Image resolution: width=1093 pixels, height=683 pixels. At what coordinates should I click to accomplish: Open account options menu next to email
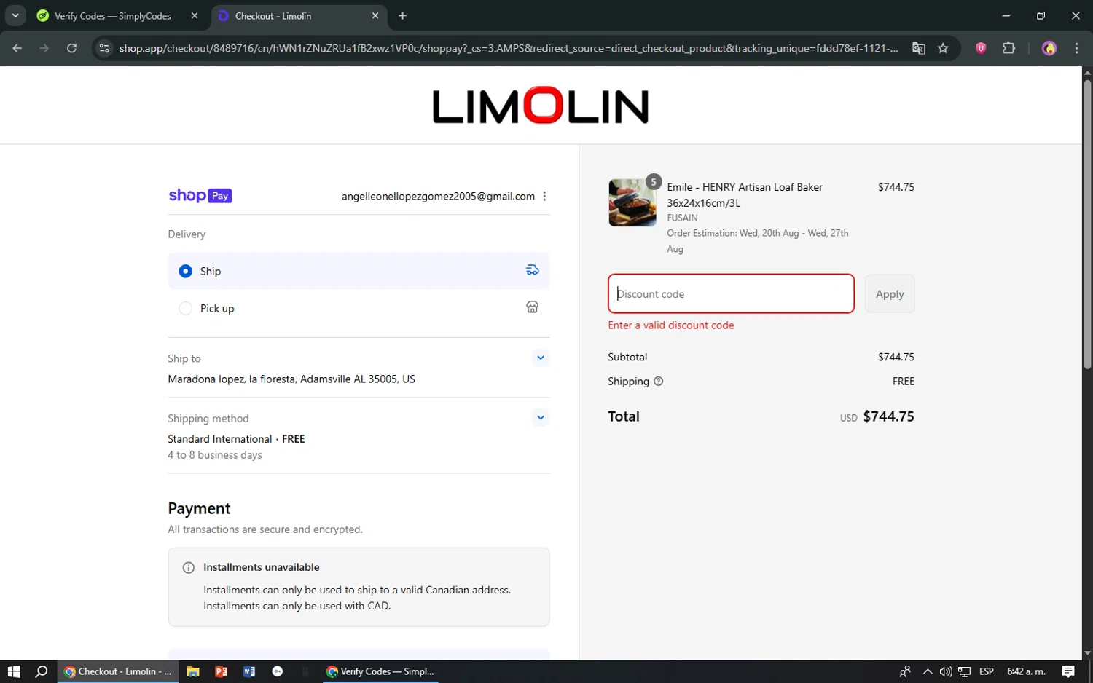(544, 197)
